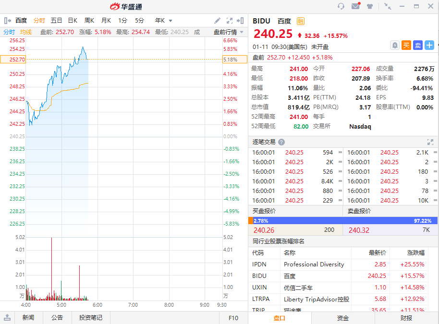The width and height of the screenshot is (439, 324).
Task: Select the pencil drawing tool
Action: tap(217, 21)
